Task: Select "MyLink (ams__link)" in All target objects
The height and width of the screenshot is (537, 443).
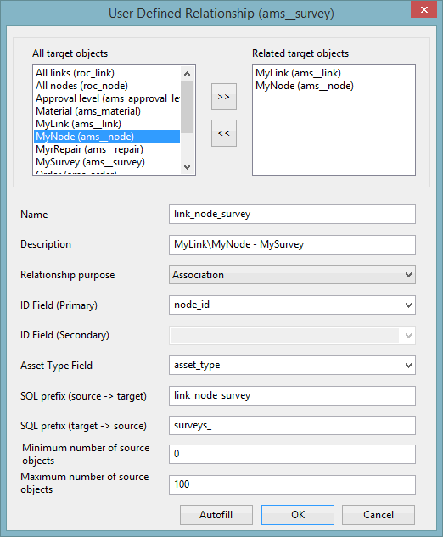Action: 107,124
